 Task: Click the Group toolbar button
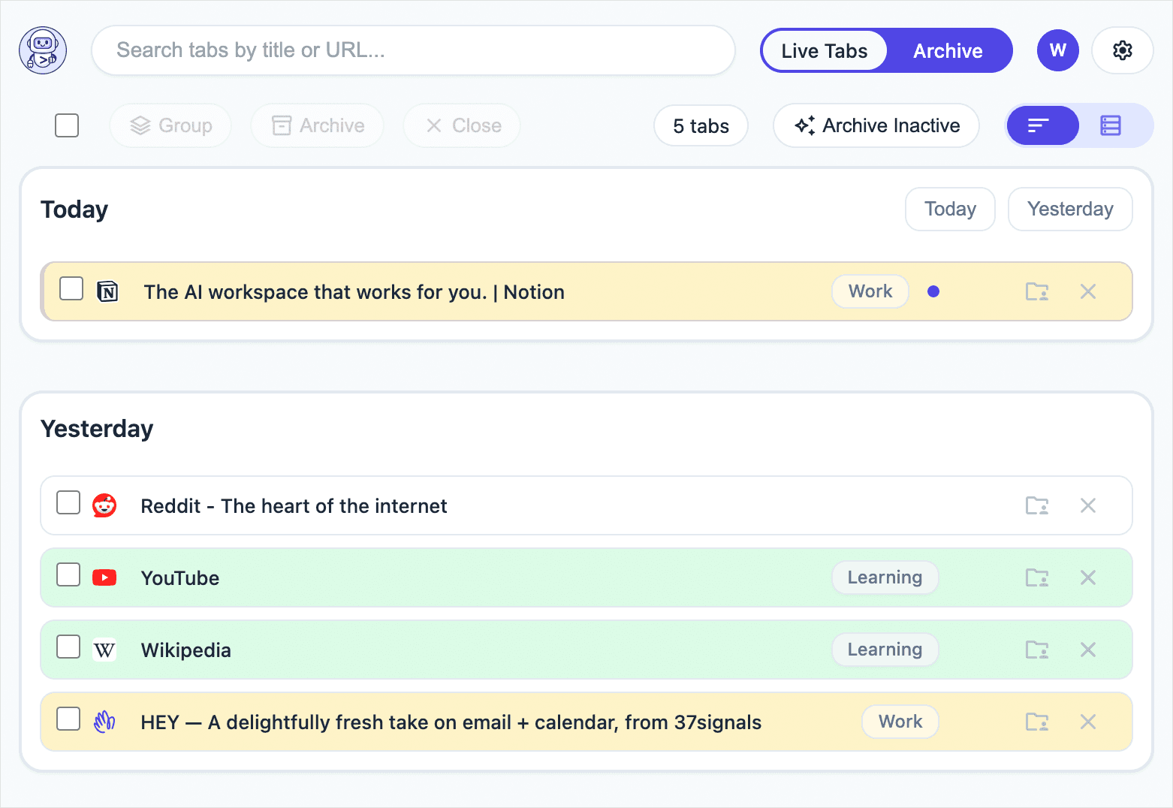(x=170, y=125)
